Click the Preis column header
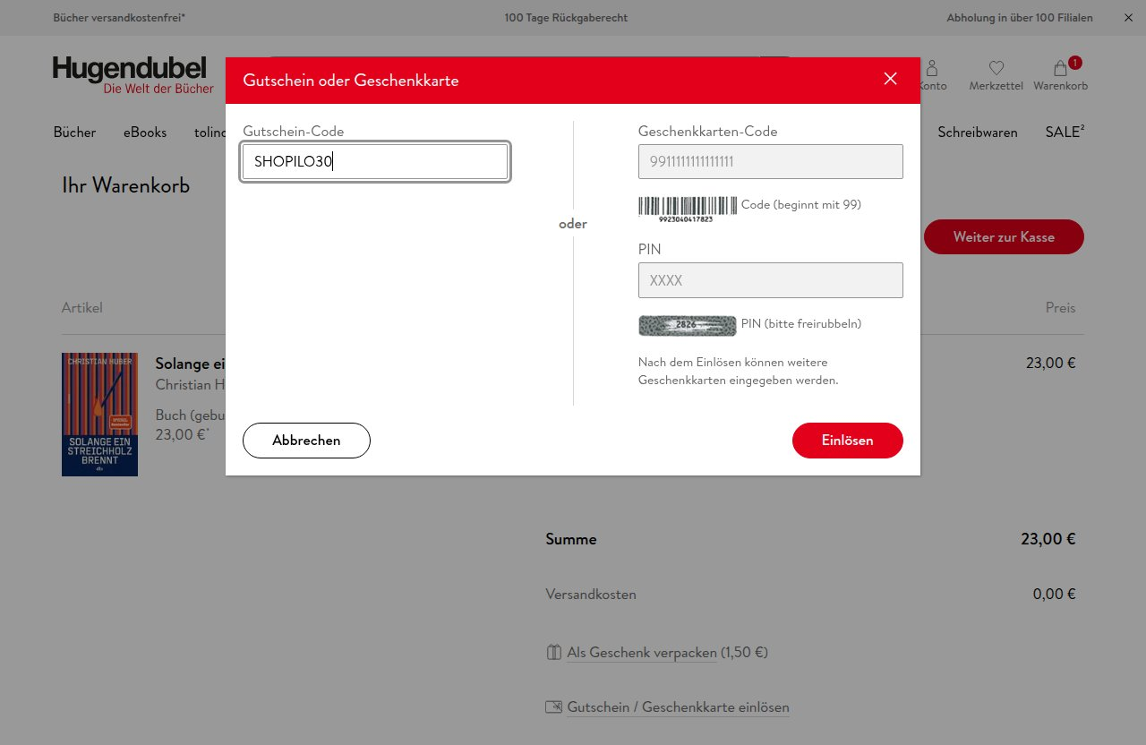1146x745 pixels. 1060,308
